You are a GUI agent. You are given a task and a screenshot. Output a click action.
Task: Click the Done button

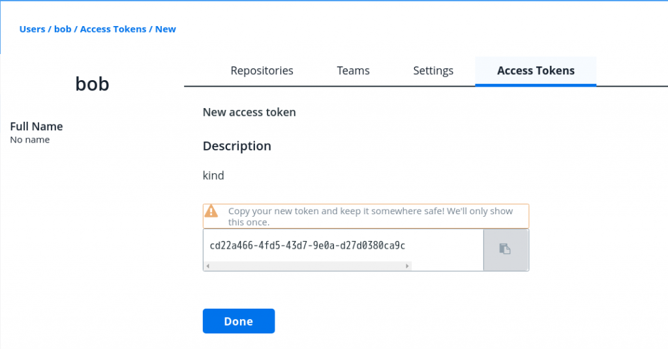coord(239,321)
